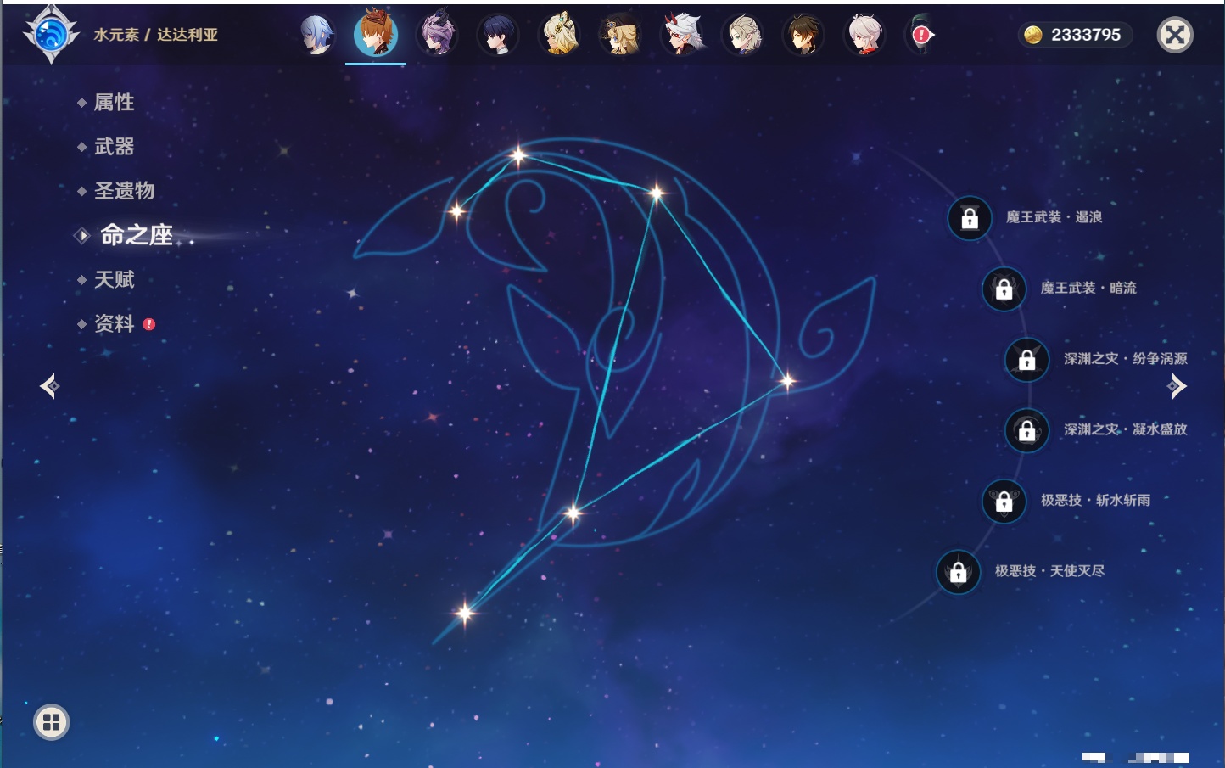Select the light-blue-haired character avatar
1225x768 pixels.
(316, 35)
